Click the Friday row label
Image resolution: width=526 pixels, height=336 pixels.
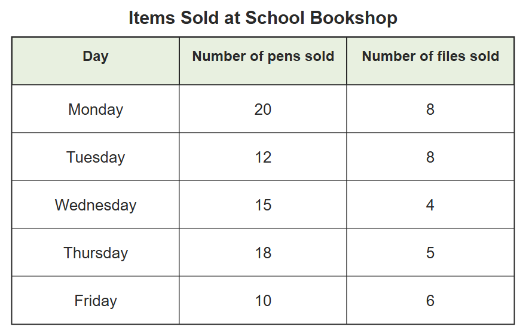(x=96, y=301)
